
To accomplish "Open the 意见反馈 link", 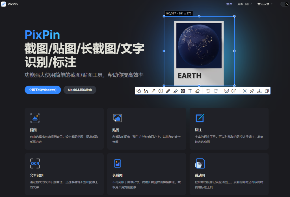I will click(x=265, y=4).
